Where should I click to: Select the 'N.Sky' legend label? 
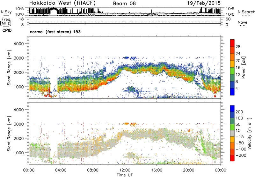6,12
